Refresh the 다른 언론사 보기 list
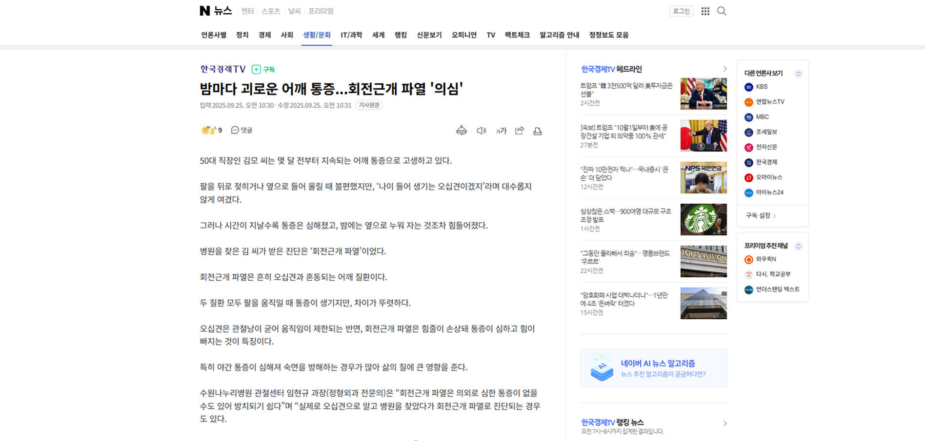Screen dimensions: 925x441 [798, 74]
